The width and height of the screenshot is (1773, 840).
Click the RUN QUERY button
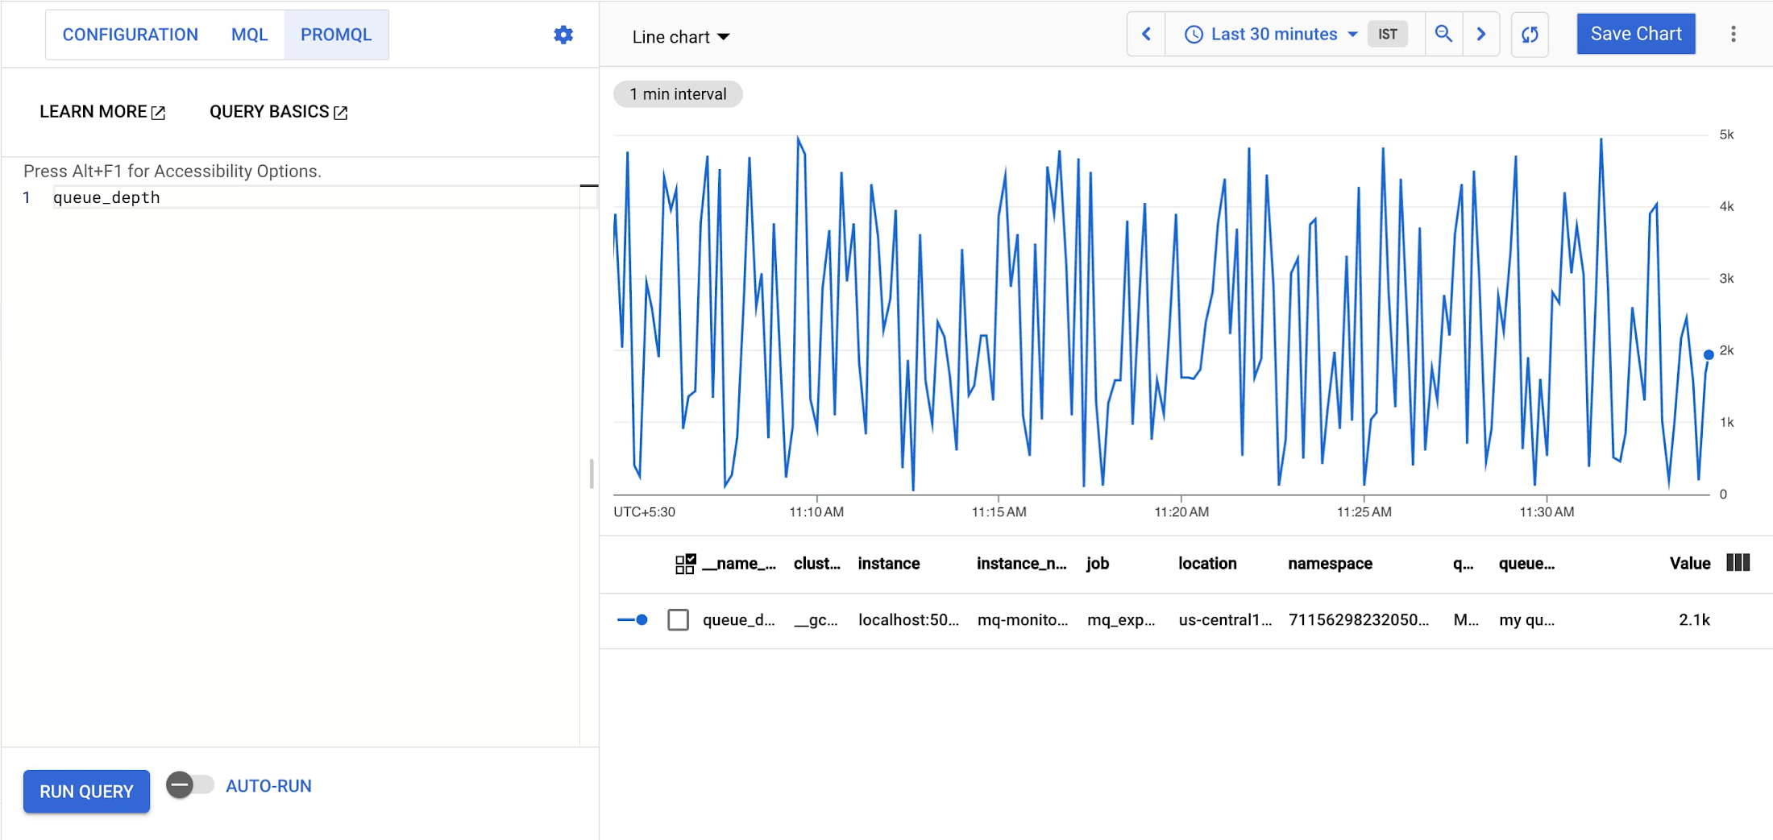pos(86,791)
